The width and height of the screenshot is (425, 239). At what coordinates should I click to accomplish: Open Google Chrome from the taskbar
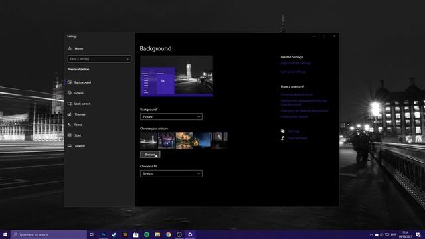(168, 234)
